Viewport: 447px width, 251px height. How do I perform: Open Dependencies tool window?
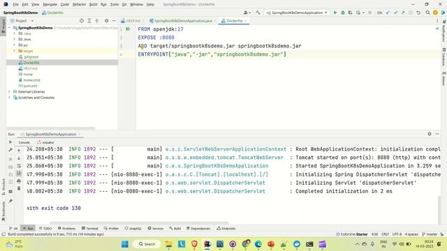(x=198, y=228)
